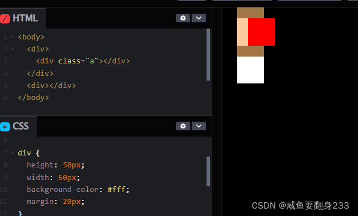This screenshot has width=358, height=216.
Task: Click the red HTML slash icon
Action: point(5,19)
